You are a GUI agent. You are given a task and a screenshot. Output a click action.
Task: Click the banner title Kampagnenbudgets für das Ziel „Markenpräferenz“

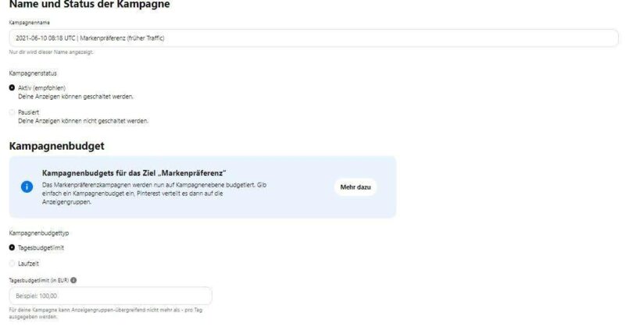[134, 173]
